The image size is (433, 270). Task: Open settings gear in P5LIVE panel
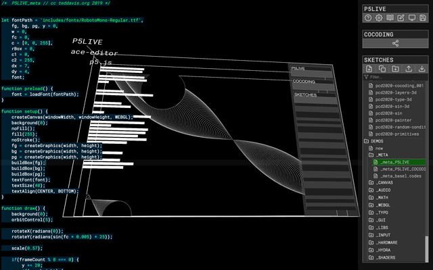click(x=380, y=18)
